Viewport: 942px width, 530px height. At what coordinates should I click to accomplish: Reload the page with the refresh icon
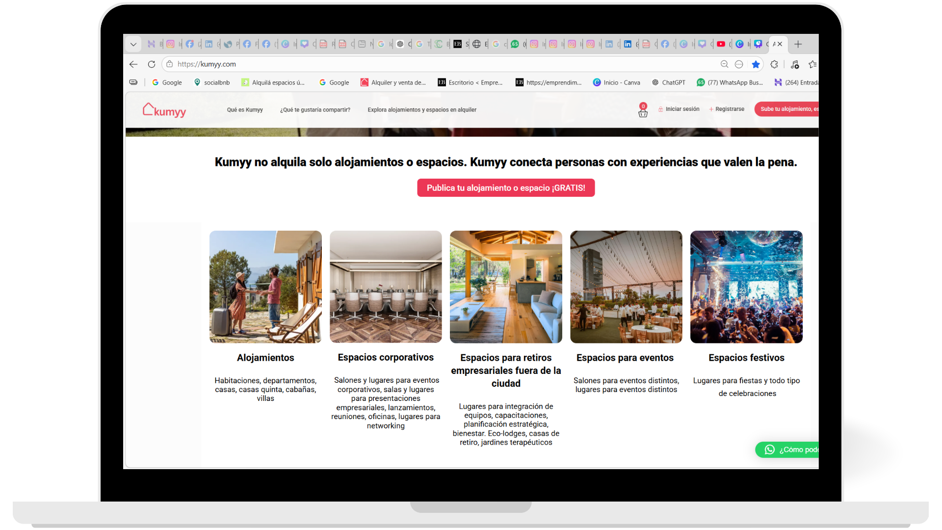click(152, 64)
